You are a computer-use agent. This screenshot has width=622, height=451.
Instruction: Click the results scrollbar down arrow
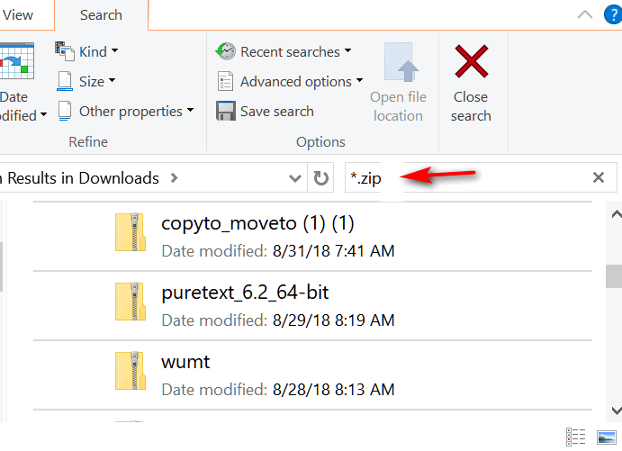[x=616, y=410]
